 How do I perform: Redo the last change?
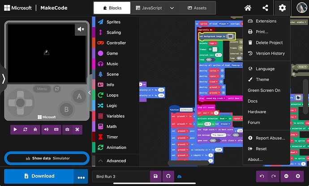tap(274, 176)
